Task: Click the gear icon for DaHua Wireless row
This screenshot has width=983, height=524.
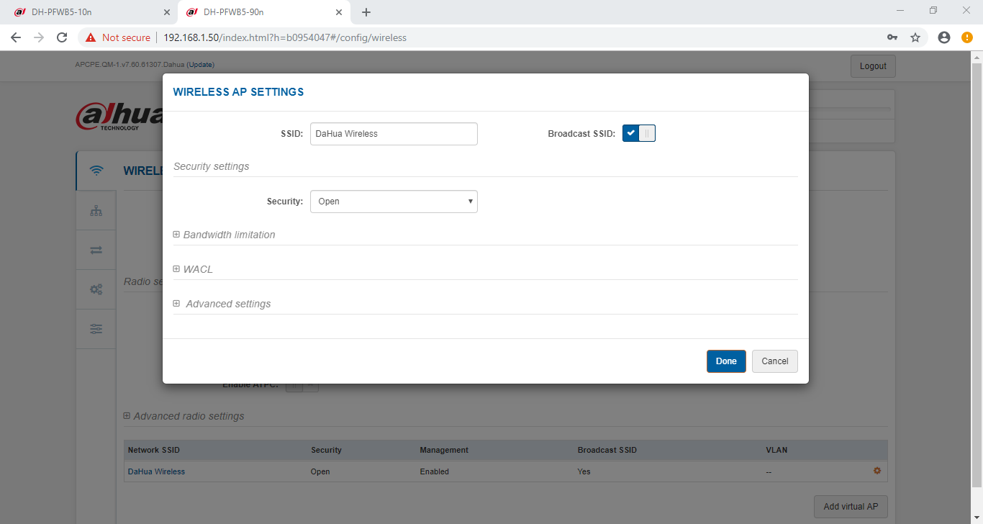Action: click(877, 471)
